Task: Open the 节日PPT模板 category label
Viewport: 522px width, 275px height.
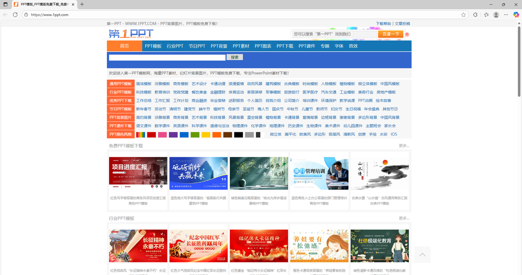Action: [x=121, y=109]
